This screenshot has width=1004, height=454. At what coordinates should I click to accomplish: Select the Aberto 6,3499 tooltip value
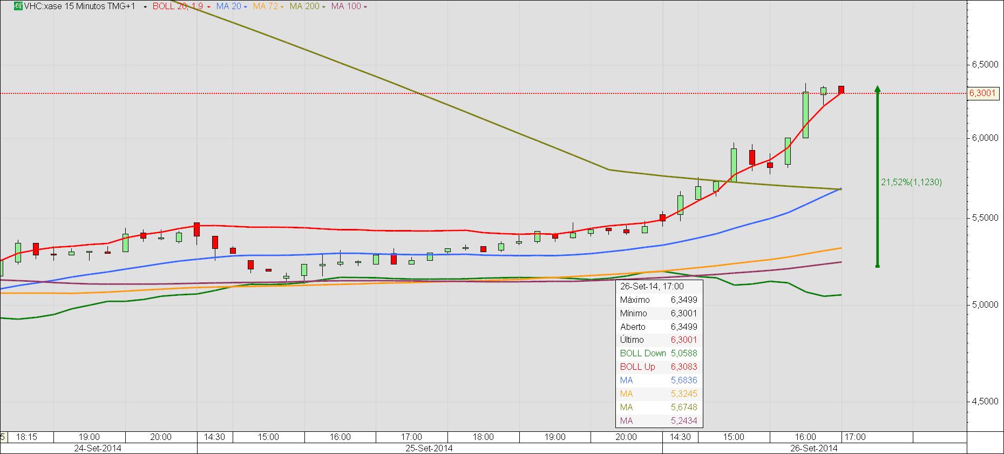pos(684,327)
